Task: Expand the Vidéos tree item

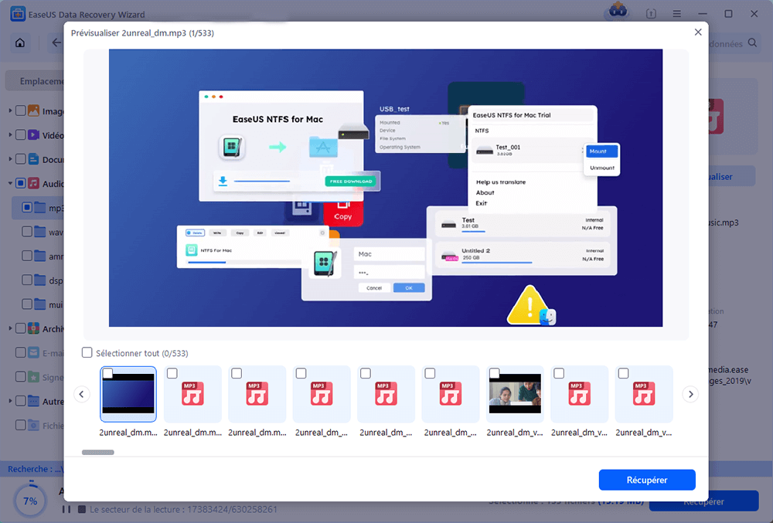Action: point(9,134)
